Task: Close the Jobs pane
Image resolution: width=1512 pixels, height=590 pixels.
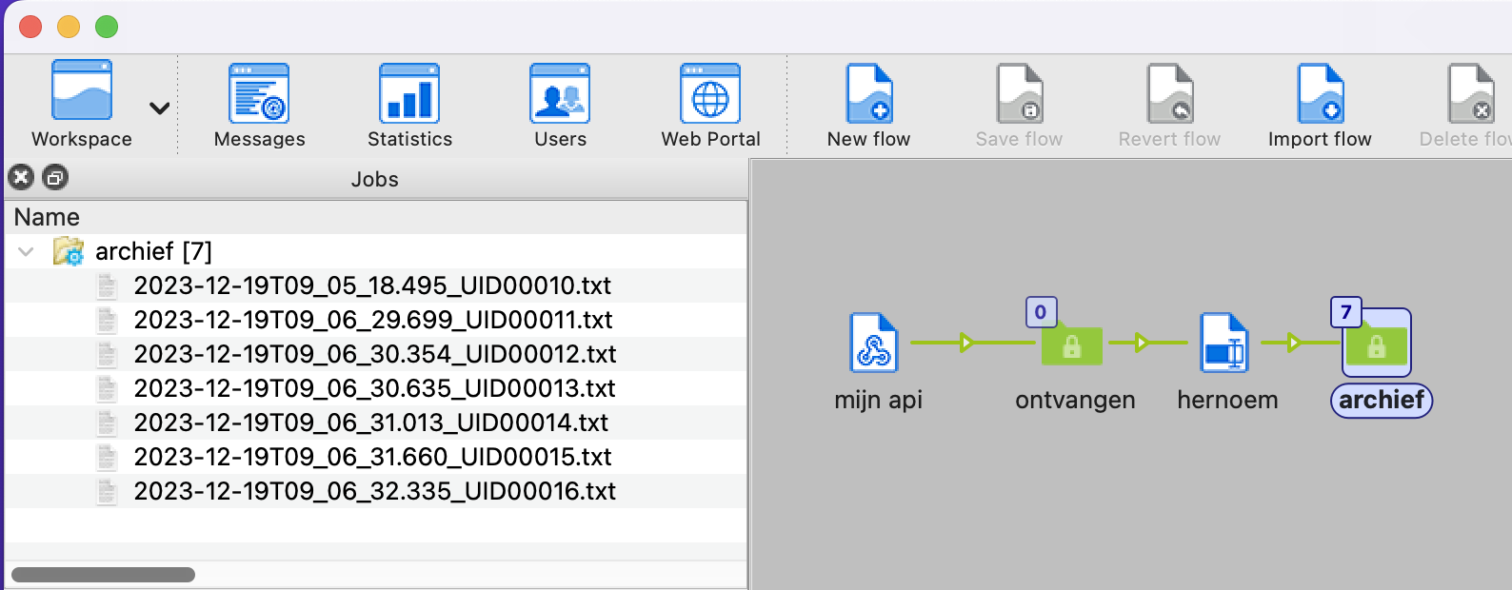Action: (21, 177)
